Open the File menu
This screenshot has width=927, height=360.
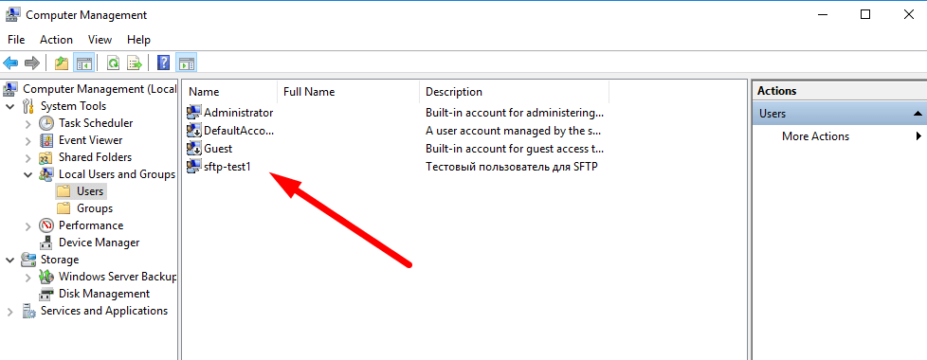click(x=16, y=40)
